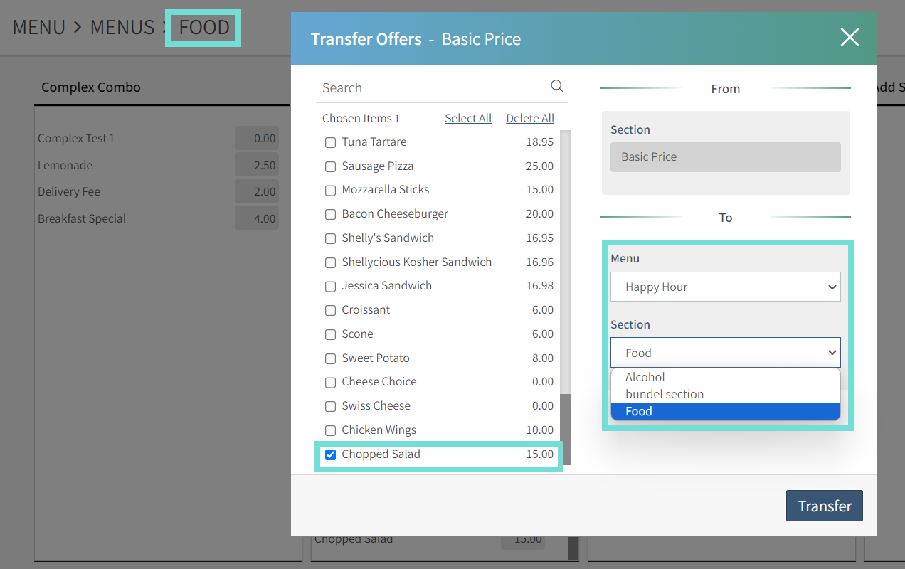Open the FOOD breadcrumb item

click(x=204, y=28)
